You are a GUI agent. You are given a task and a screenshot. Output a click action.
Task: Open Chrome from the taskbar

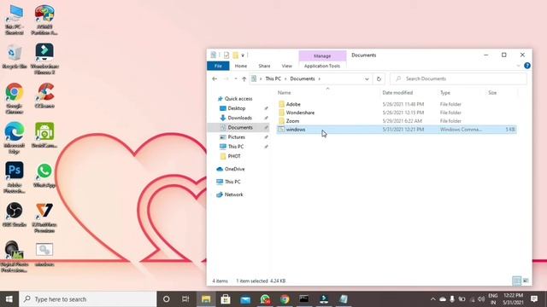tap(285, 299)
